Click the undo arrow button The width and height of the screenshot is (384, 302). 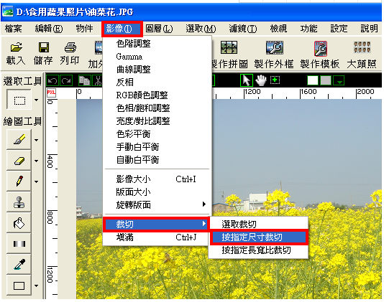pos(52,80)
